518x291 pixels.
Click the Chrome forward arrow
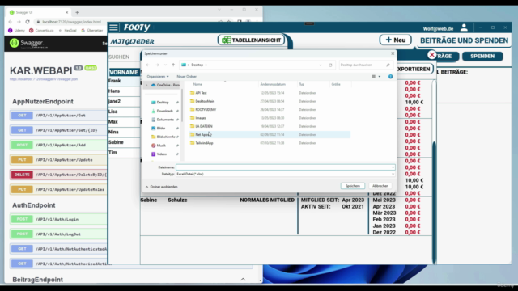(x=19, y=22)
